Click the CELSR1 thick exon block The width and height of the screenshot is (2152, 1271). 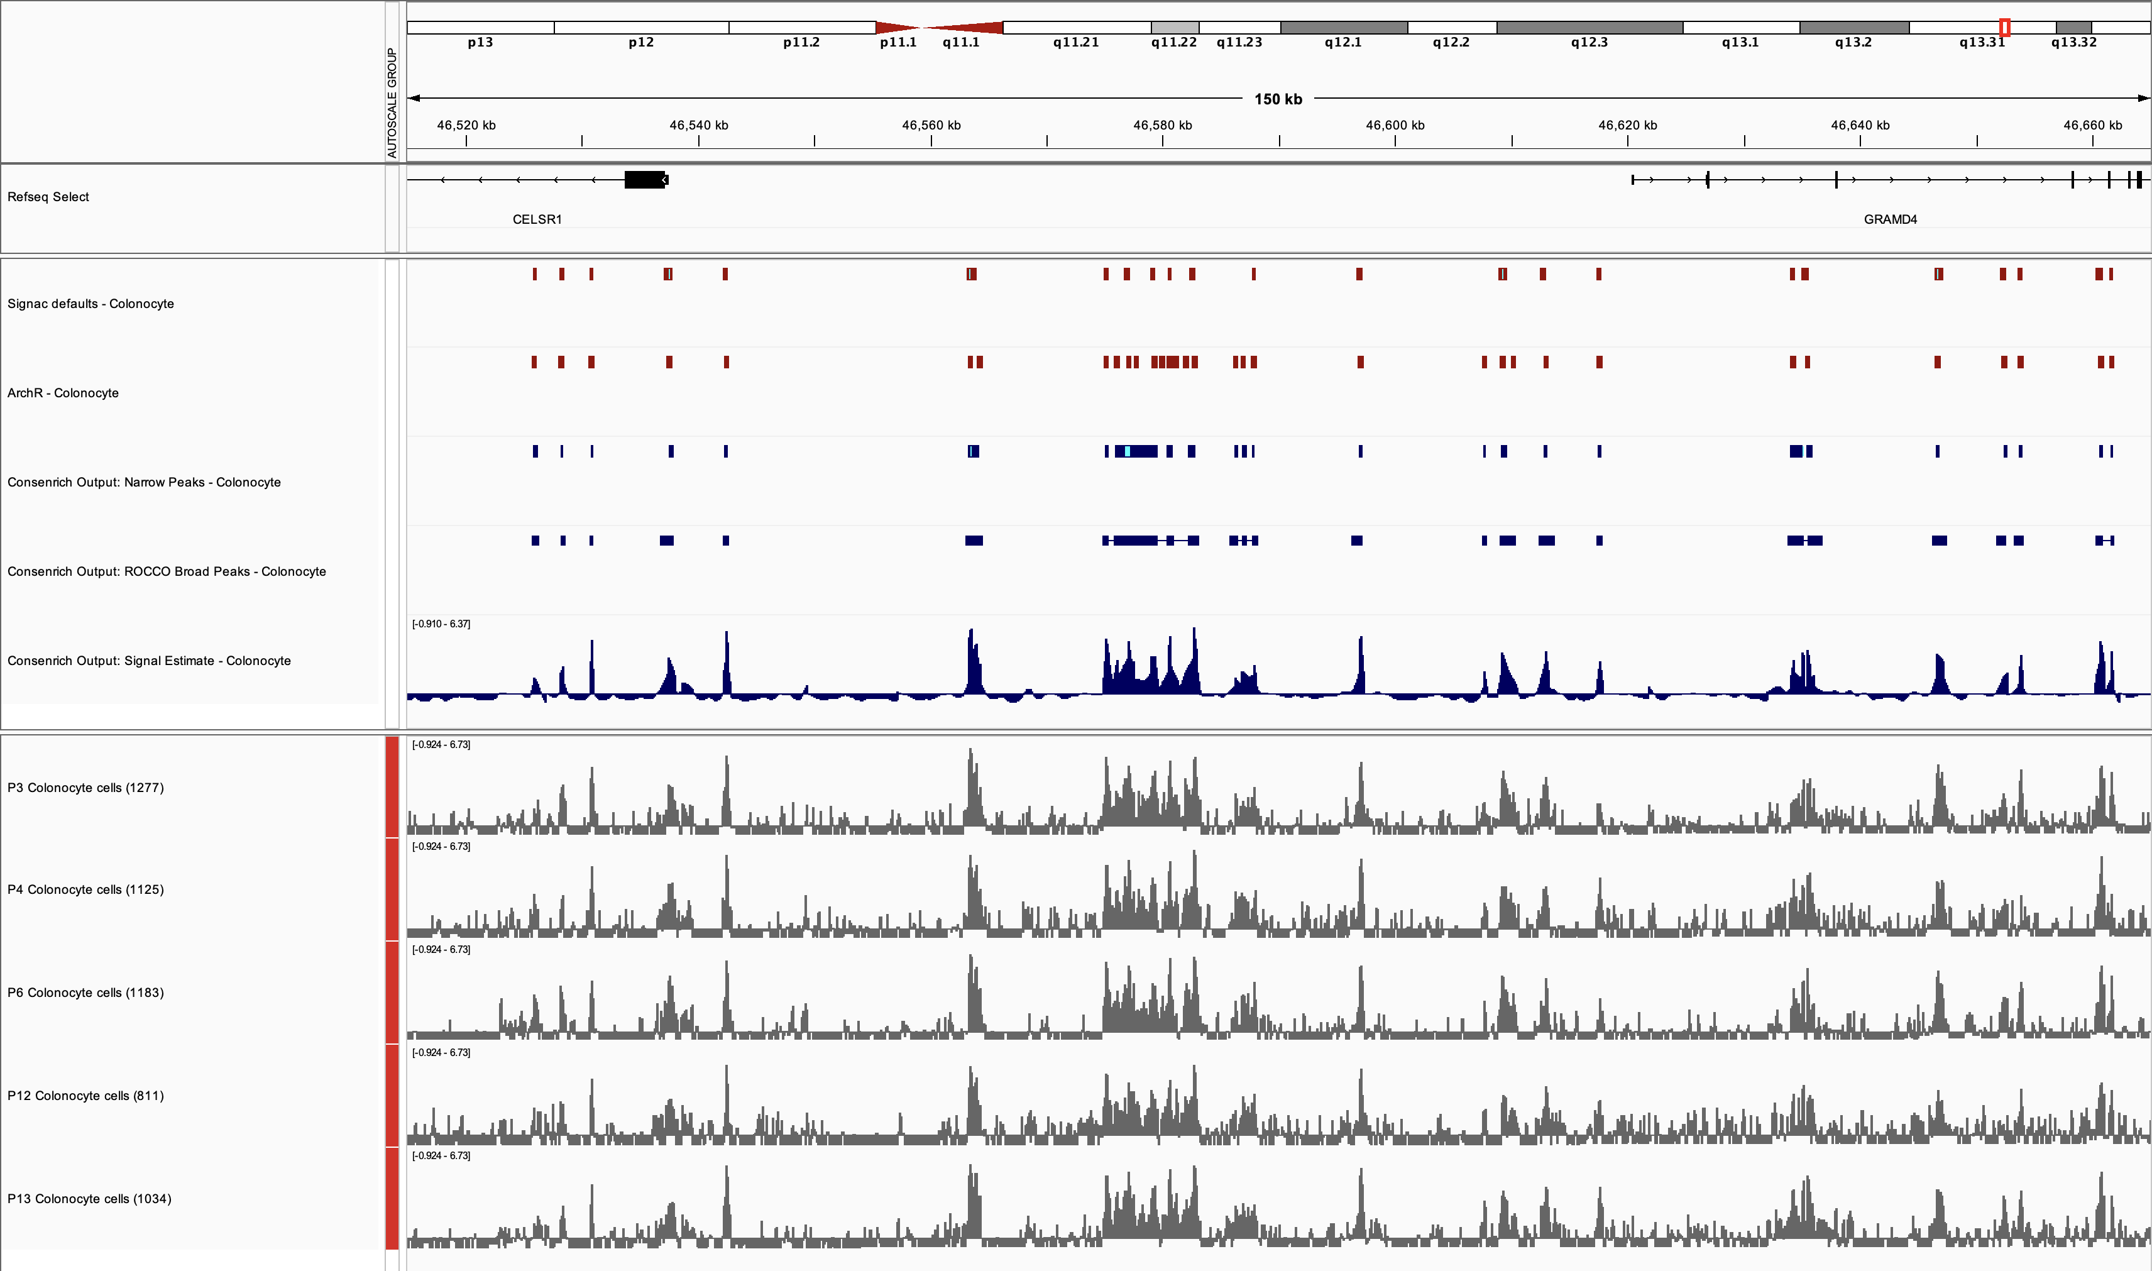pos(645,179)
